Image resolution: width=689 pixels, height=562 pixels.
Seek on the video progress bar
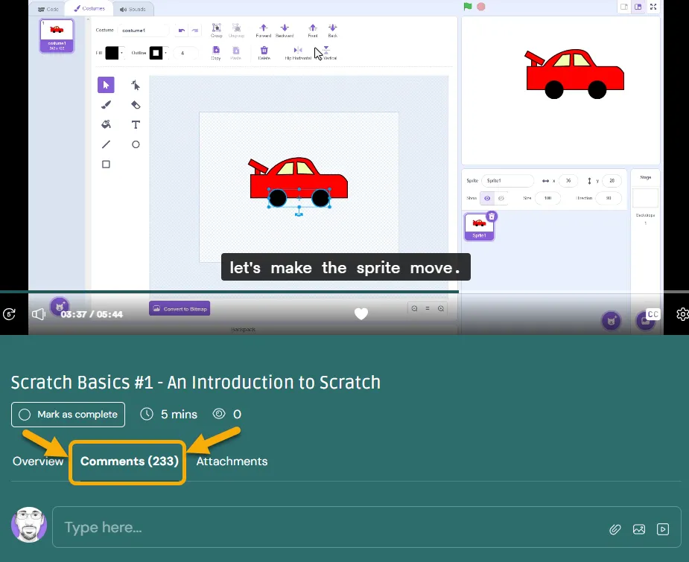click(x=344, y=292)
